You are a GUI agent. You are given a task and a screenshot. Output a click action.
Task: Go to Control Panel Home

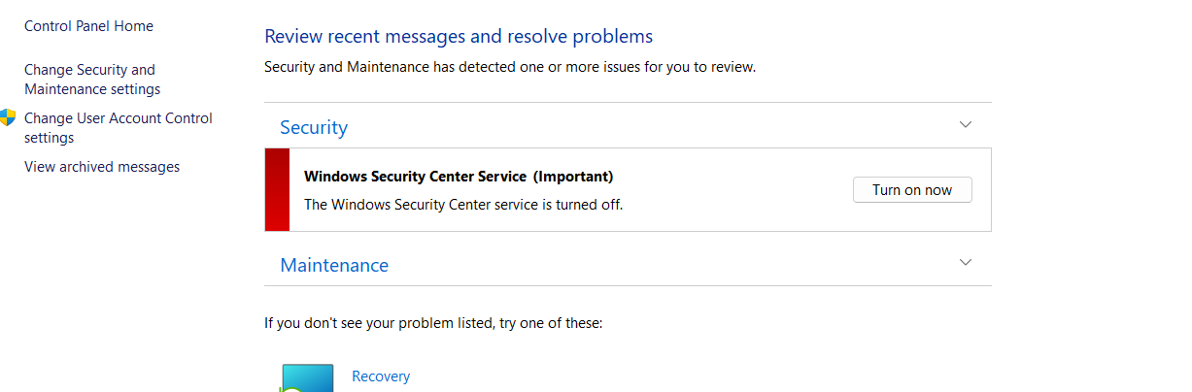pos(88,26)
